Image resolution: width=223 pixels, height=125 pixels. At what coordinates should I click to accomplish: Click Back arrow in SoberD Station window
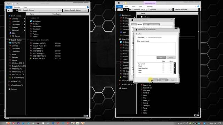pos(8,10)
